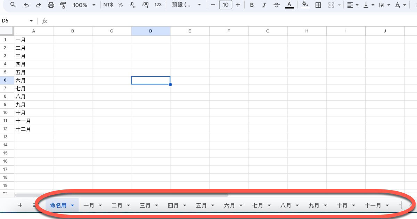Apply percent format
This screenshot has height=219, width=417.
(120, 5)
